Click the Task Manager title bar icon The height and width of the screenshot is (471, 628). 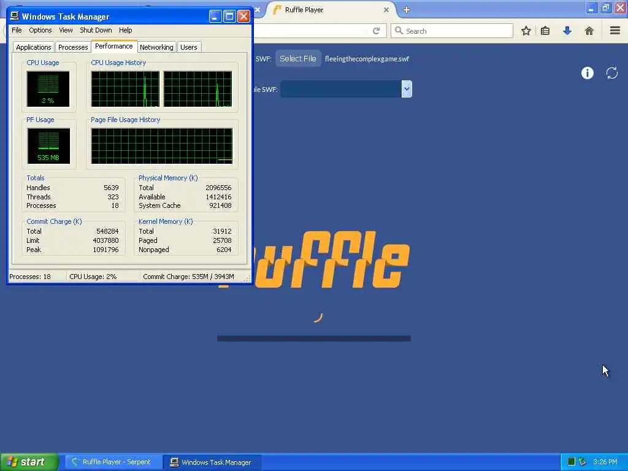click(x=15, y=16)
